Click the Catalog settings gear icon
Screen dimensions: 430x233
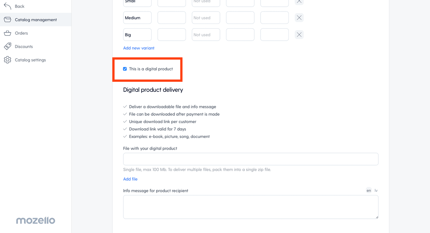[x=8, y=60]
